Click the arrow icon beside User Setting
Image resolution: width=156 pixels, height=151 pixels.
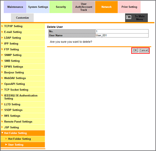coord(6,145)
